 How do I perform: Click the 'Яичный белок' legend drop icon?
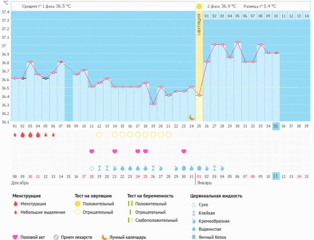click(193, 237)
